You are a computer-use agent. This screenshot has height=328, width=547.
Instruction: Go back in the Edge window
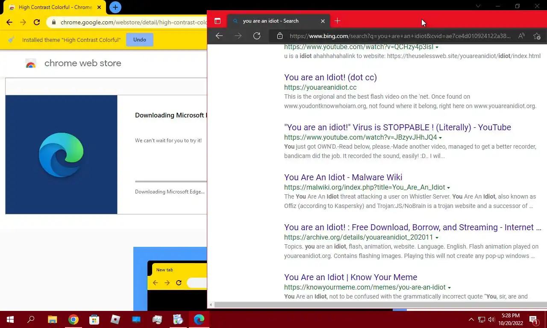(219, 36)
